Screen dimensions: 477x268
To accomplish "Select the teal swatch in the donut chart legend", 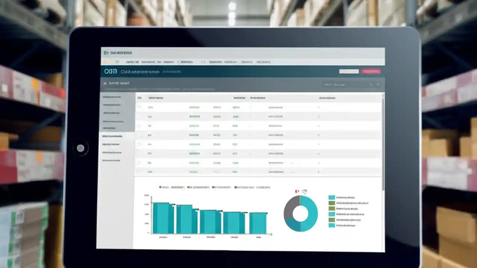I will pyautogui.click(x=332, y=197).
